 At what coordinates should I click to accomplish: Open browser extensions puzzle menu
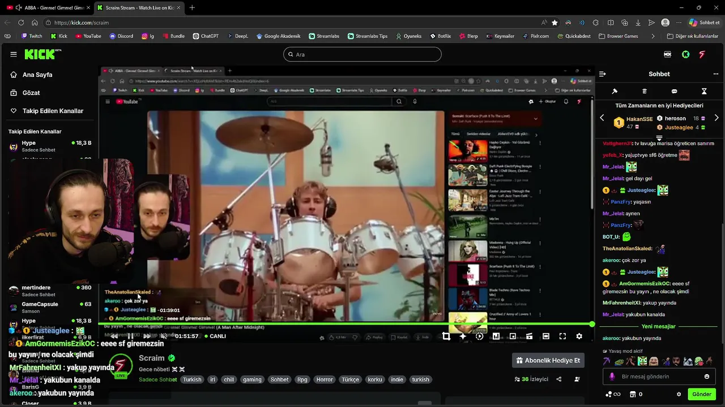point(596,23)
